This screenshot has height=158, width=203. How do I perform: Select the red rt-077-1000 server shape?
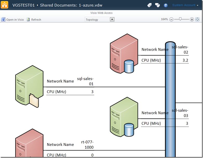(x=29, y=143)
